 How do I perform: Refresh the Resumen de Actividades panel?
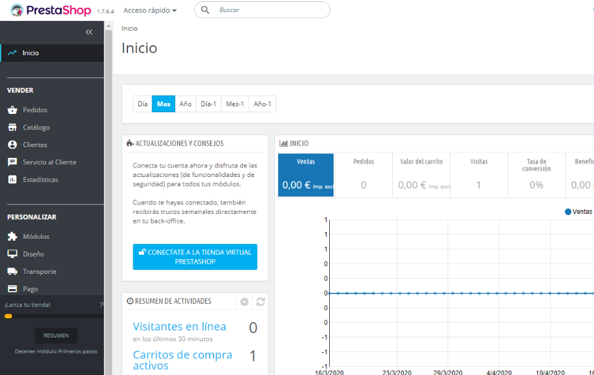[x=260, y=302]
